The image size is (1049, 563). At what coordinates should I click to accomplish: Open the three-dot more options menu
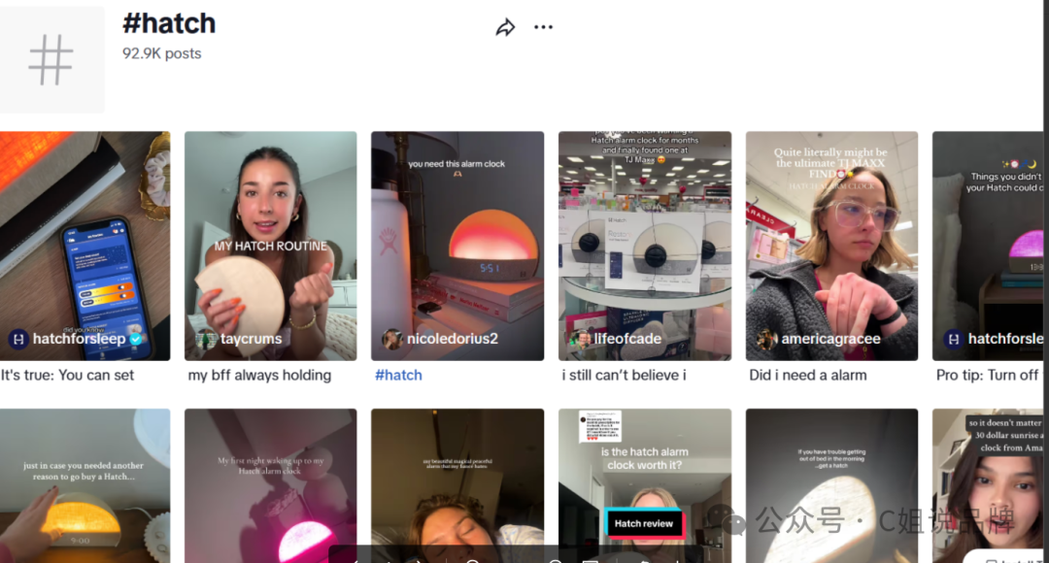click(x=543, y=27)
